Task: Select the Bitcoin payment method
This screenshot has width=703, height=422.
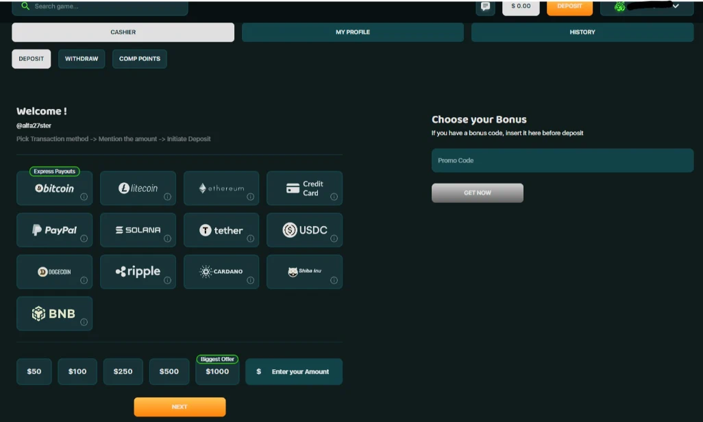Action: 54,188
